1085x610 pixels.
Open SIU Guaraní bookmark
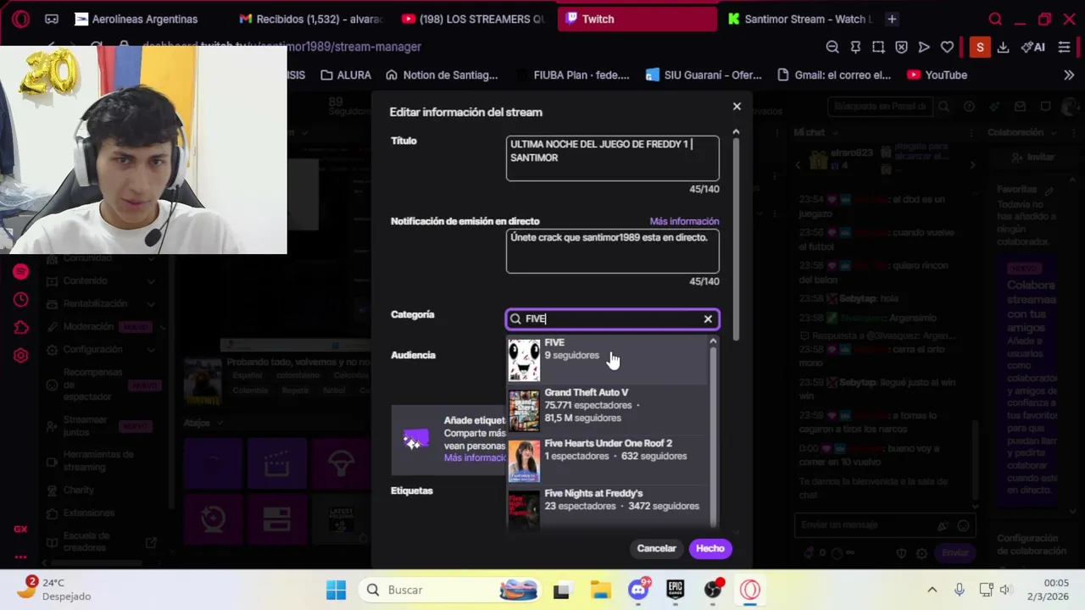[704, 75]
